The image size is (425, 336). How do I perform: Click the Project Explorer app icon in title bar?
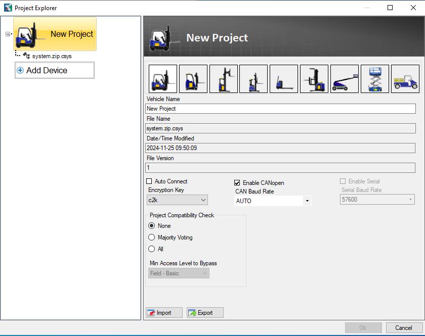[8, 8]
